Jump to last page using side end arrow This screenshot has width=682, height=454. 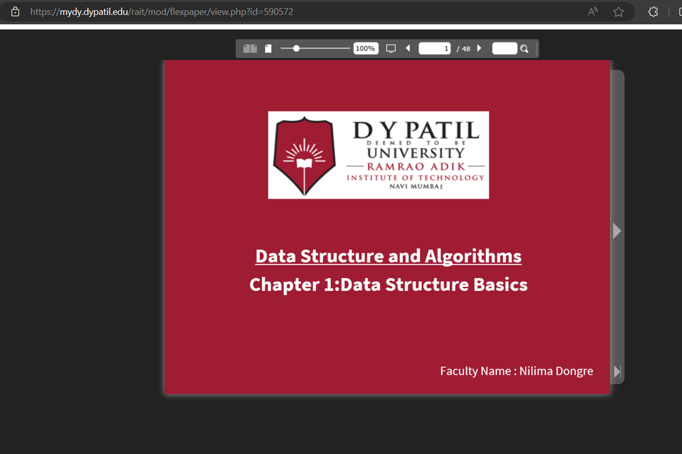tap(617, 371)
